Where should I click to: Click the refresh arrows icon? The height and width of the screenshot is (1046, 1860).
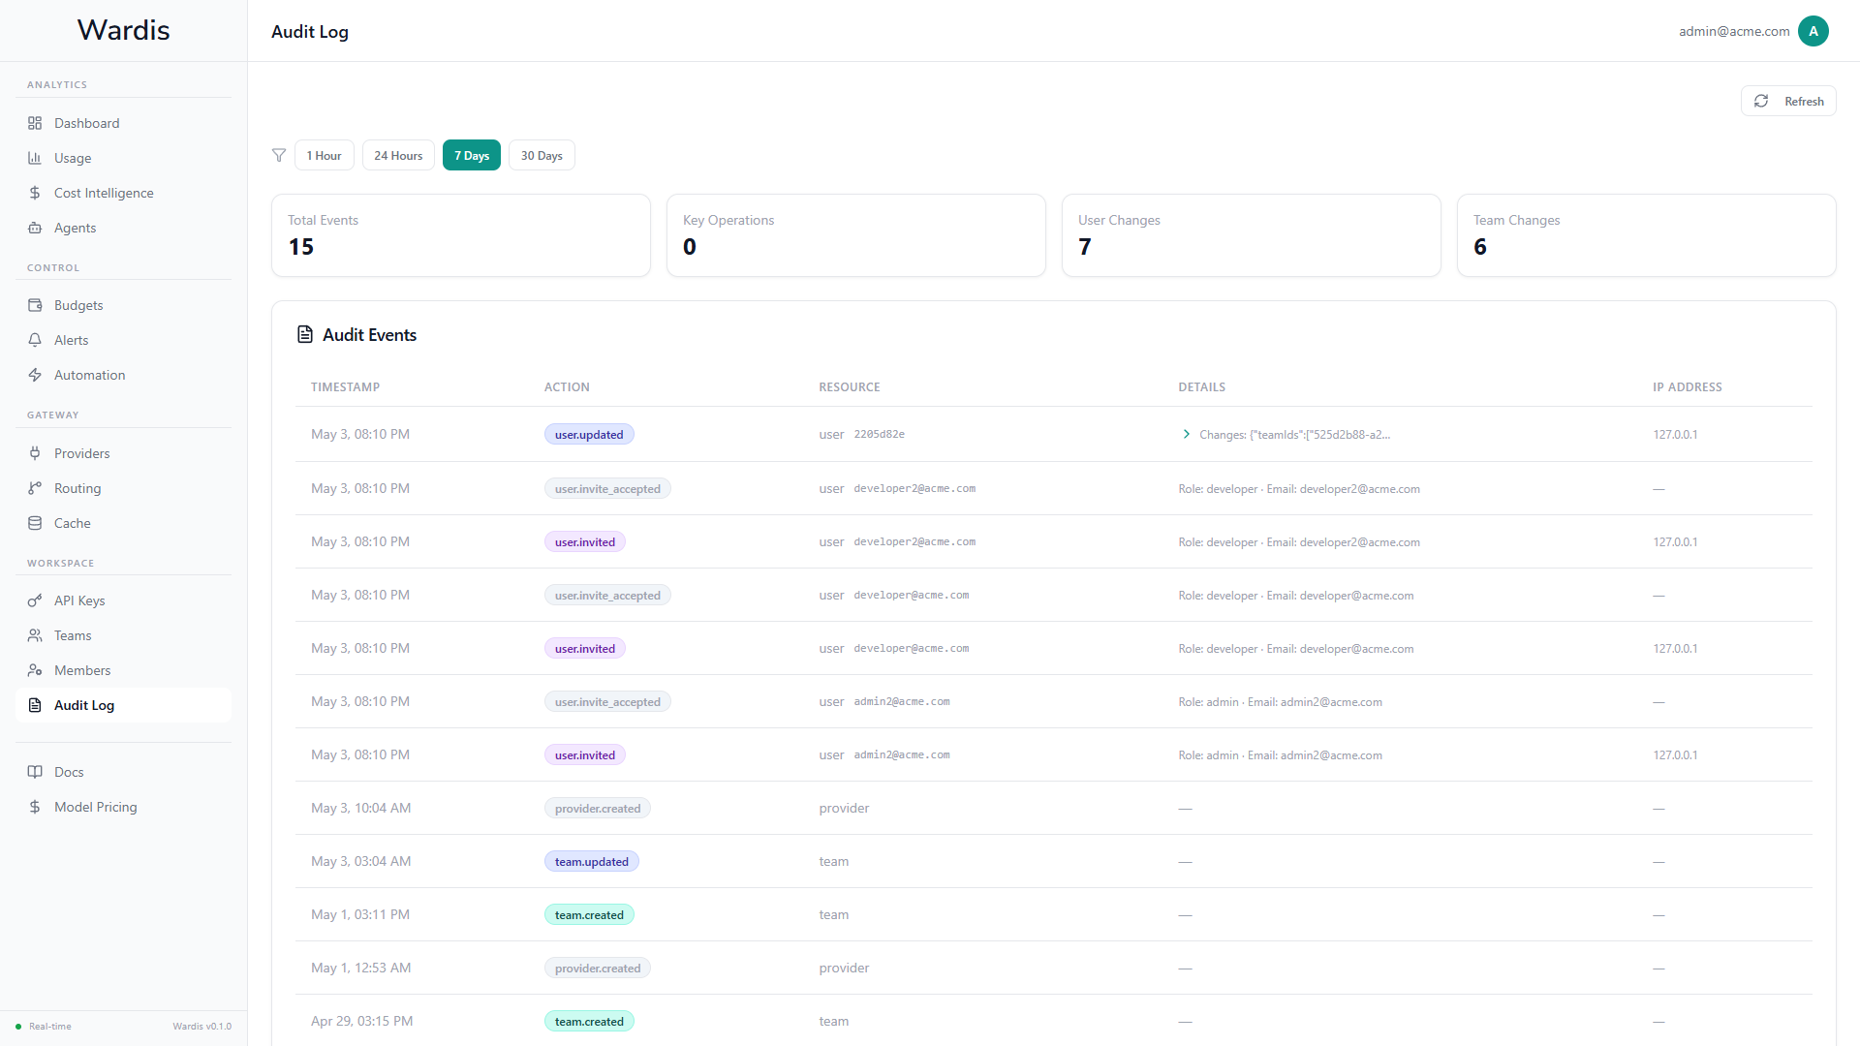(x=1761, y=101)
